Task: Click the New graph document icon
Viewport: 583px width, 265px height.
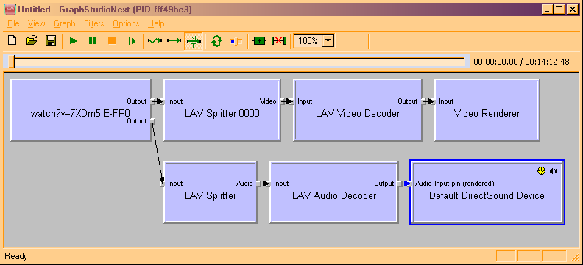Action: click(13, 41)
